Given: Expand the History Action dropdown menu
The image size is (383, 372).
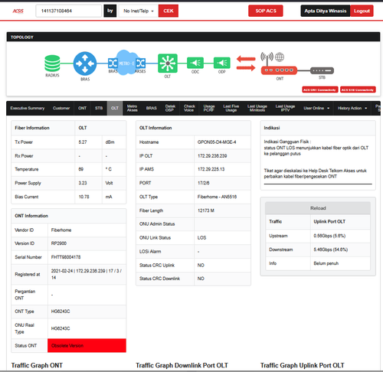Looking at the screenshot, I should pos(352,108).
